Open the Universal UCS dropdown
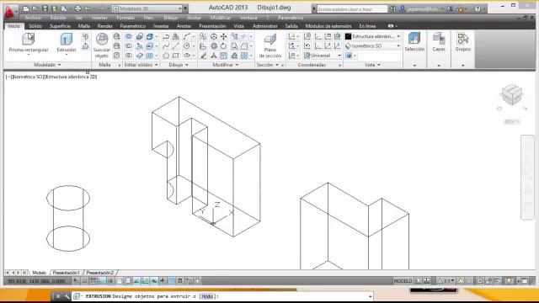539x303 pixels. (323, 56)
